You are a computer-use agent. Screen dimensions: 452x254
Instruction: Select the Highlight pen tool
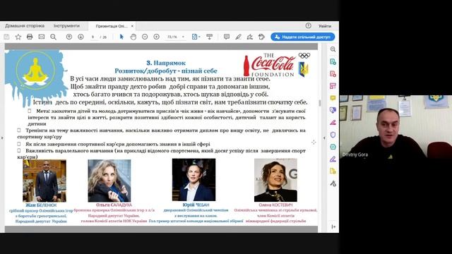[x=238, y=37]
